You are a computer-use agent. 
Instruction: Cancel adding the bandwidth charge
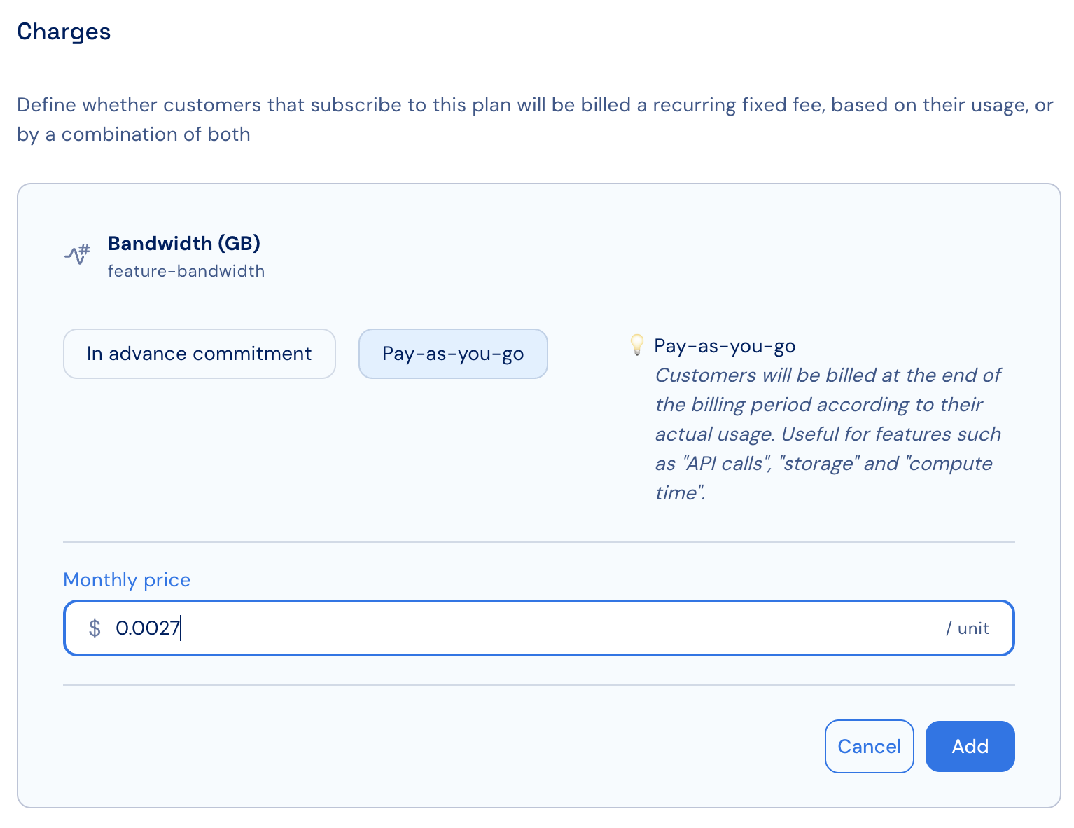tap(869, 746)
